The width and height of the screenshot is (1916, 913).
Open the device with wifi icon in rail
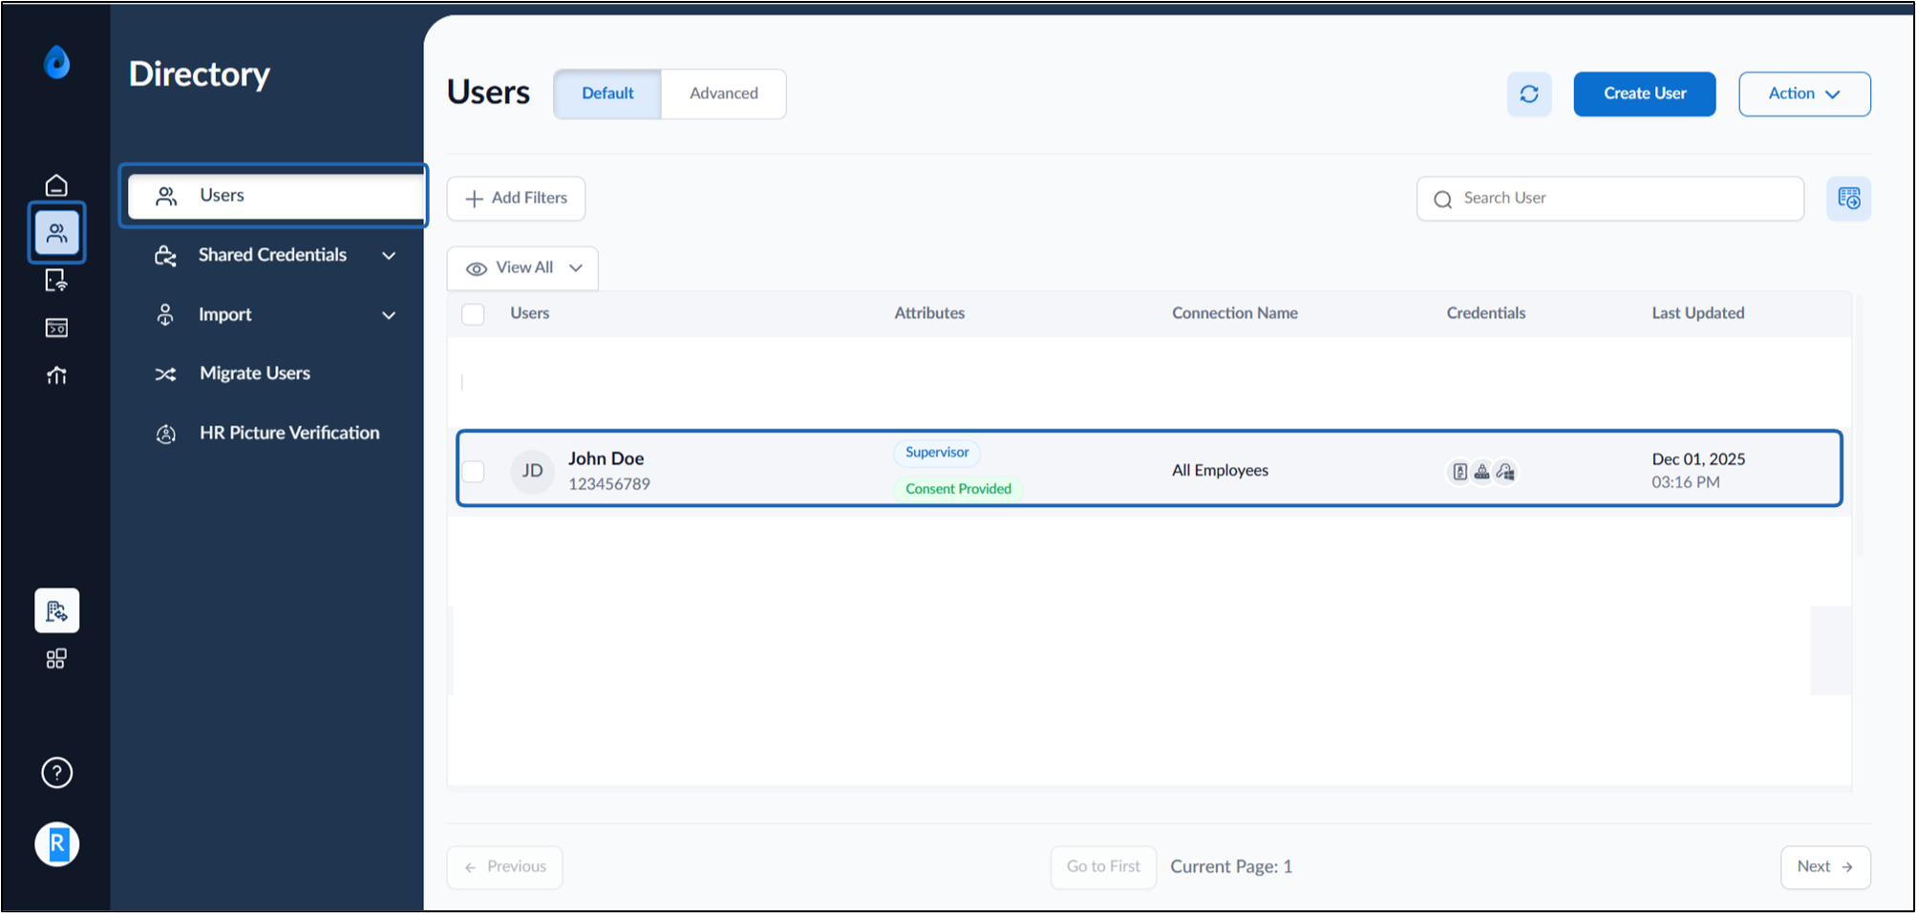click(x=56, y=280)
